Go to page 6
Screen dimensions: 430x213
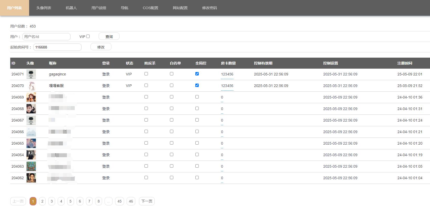point(80,201)
